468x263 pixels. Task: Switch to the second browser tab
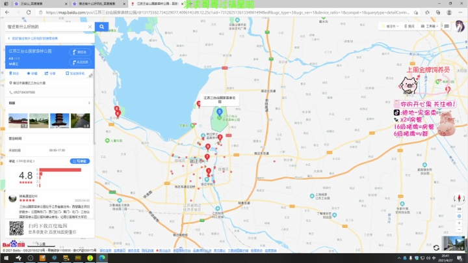(x=99, y=4)
